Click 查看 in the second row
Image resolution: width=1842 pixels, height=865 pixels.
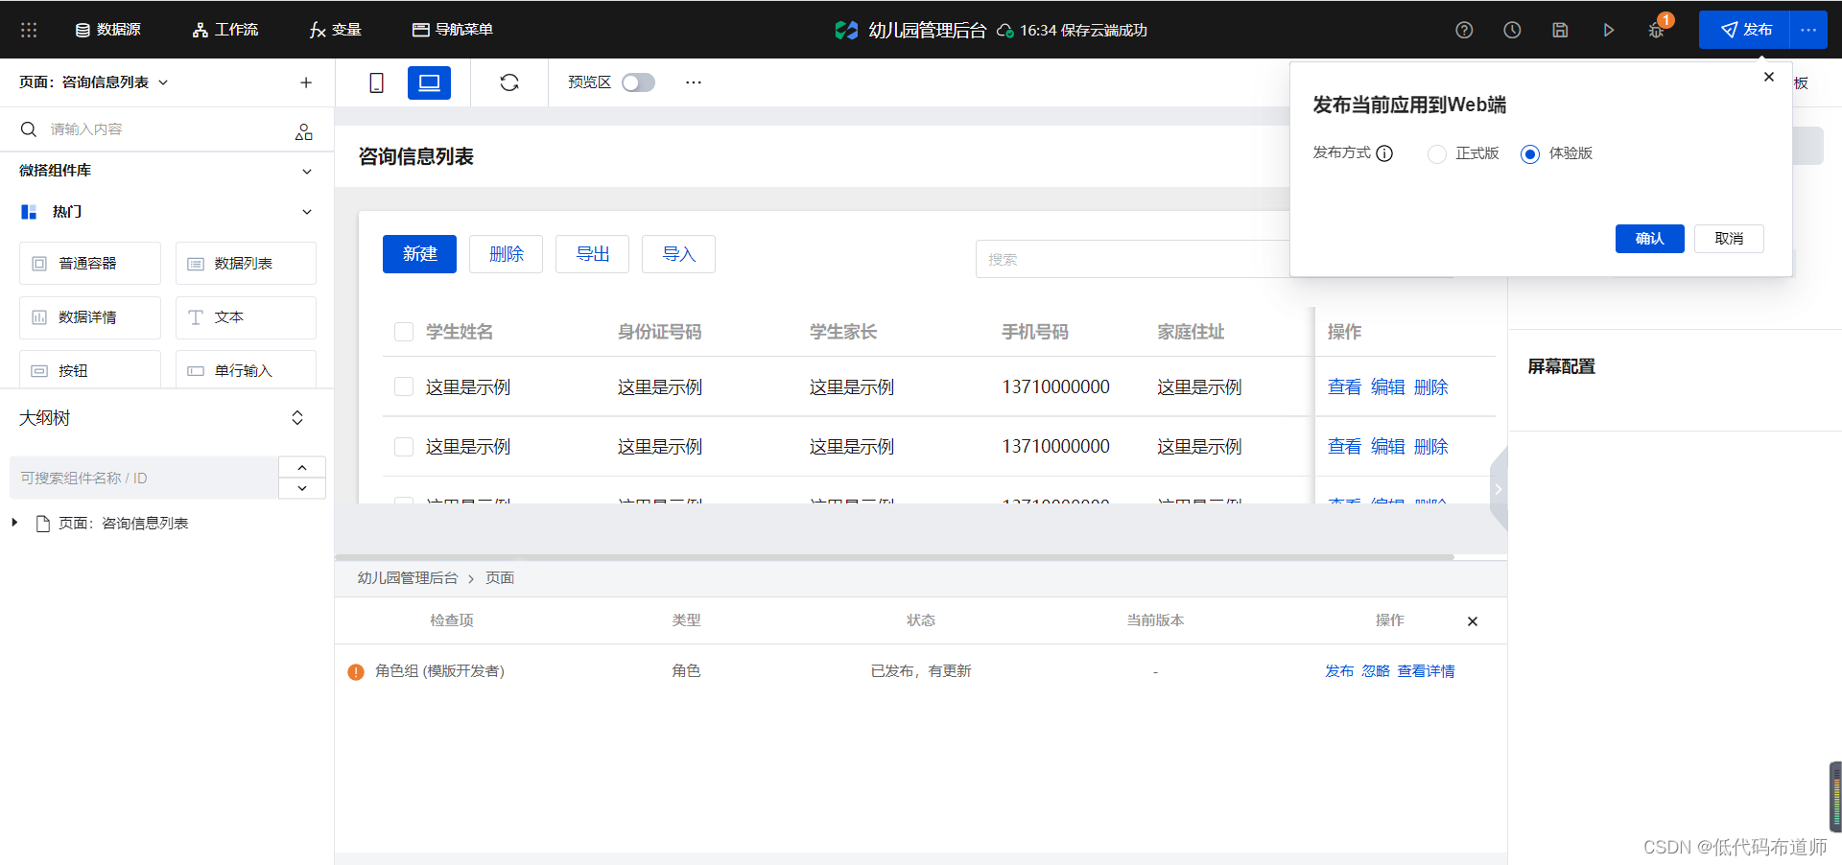(x=1344, y=447)
